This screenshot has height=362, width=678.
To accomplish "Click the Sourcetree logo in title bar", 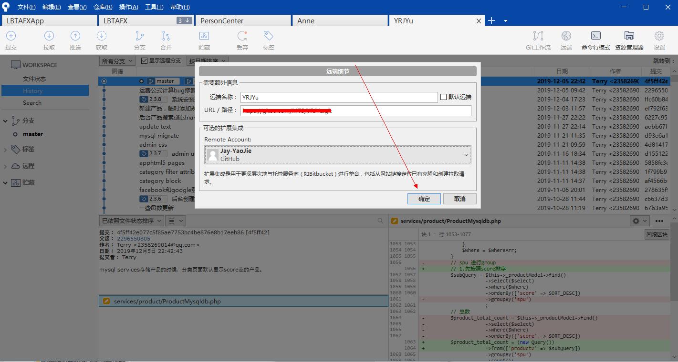I will (6, 7).
